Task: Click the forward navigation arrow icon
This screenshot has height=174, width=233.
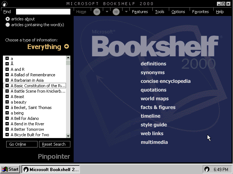Action: [116, 12]
